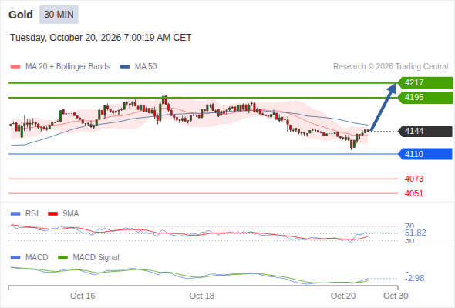Viewport: 455px width, 308px height.
Task: Click the 4073 red support value
Action: 414,179
